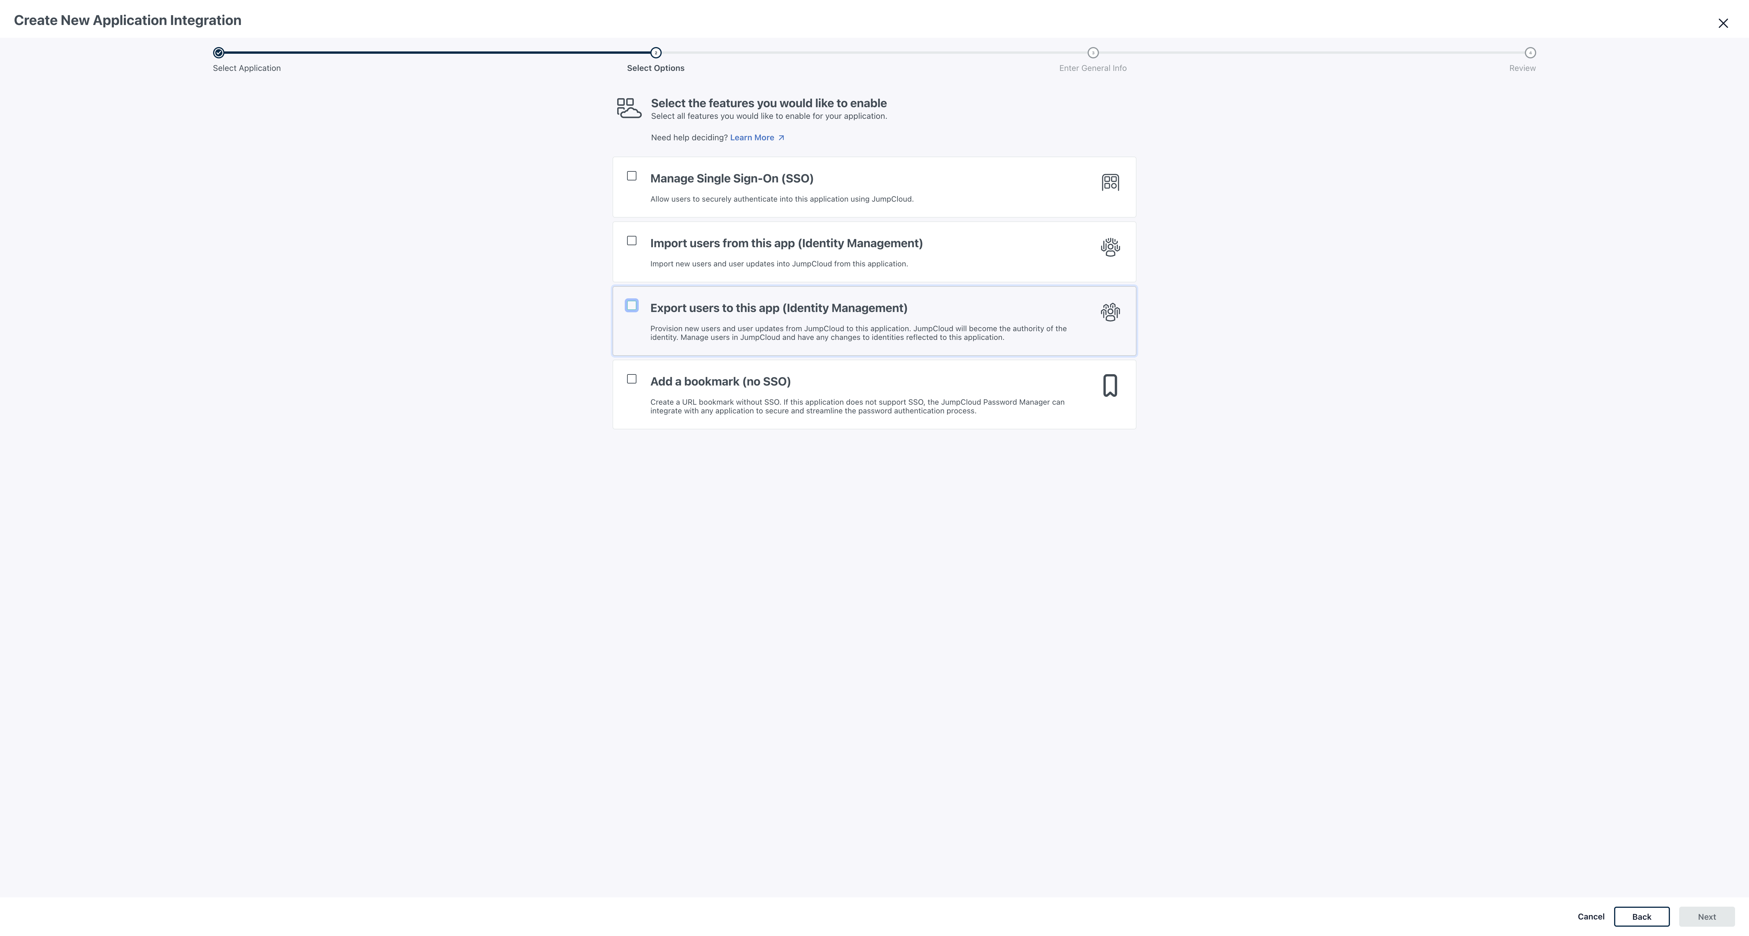1749x936 pixels.
Task: Click the Manage Single Sign-On (SSO) title
Action: click(732, 178)
